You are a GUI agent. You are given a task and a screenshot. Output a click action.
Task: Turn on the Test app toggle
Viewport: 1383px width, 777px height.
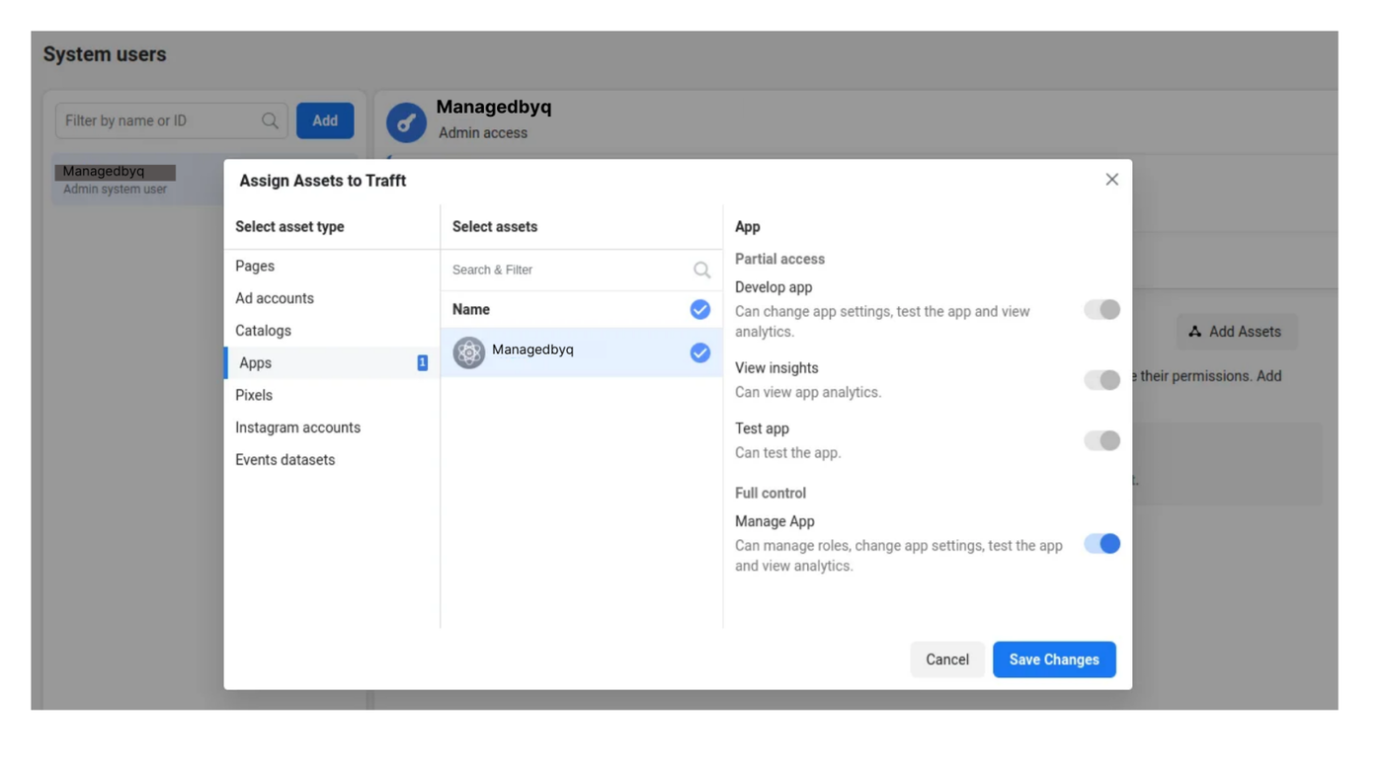pos(1101,440)
